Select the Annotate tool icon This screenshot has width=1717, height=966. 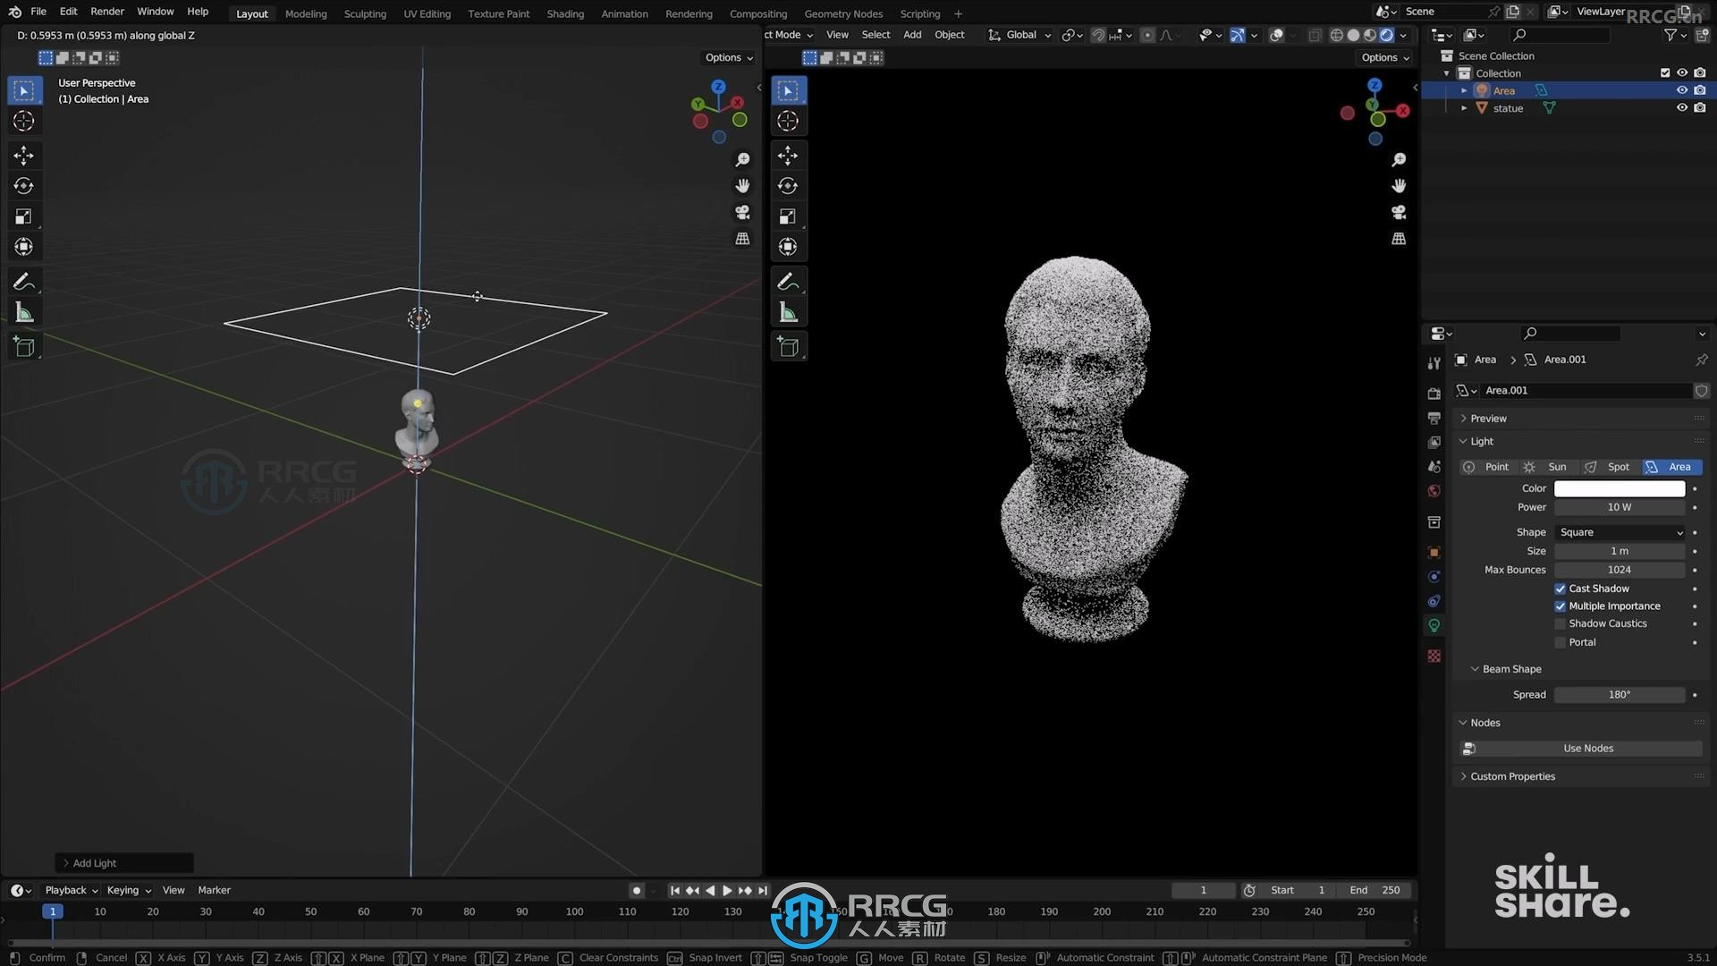click(x=23, y=281)
